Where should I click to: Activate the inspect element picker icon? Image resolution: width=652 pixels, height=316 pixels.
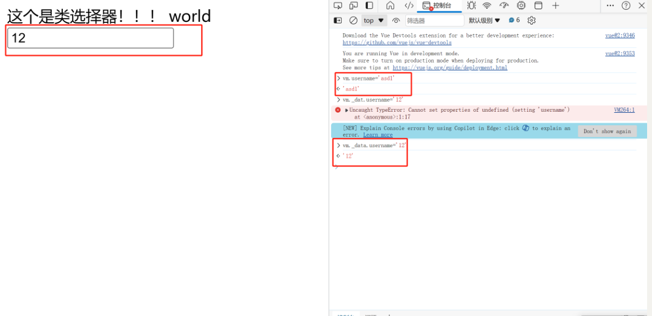click(x=338, y=5)
